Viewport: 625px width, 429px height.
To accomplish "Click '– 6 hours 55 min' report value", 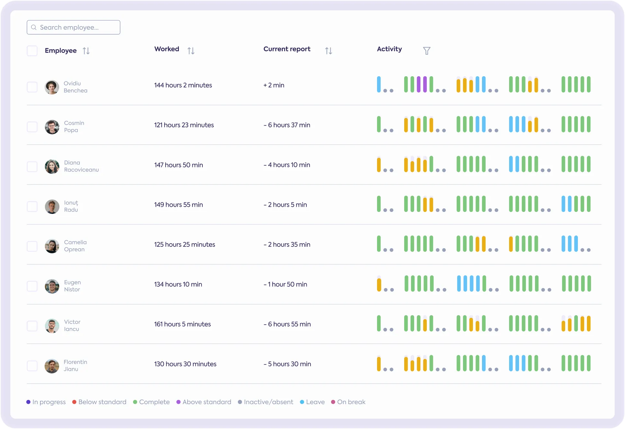I will (x=287, y=324).
